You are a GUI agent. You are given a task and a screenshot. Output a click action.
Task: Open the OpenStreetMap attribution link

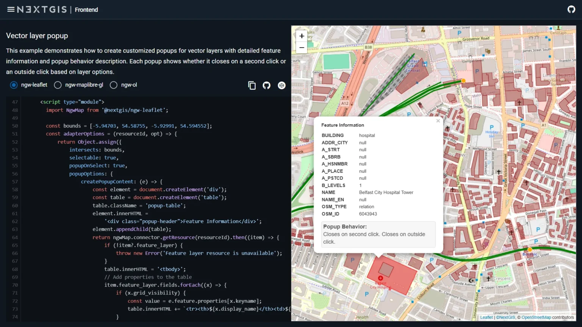coord(536,318)
